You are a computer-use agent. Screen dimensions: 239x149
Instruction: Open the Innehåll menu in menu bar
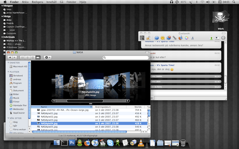pyautogui.click(x=52, y=2)
